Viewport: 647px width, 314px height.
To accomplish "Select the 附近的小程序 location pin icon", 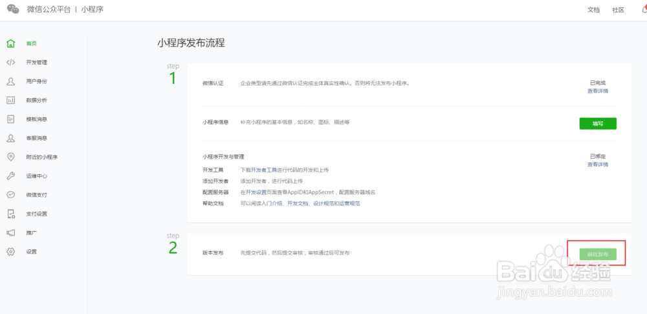I will (x=11, y=157).
